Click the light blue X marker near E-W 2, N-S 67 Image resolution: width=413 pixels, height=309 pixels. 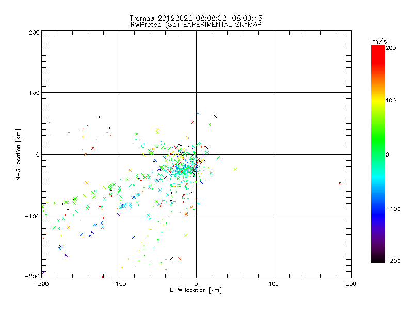198,113
